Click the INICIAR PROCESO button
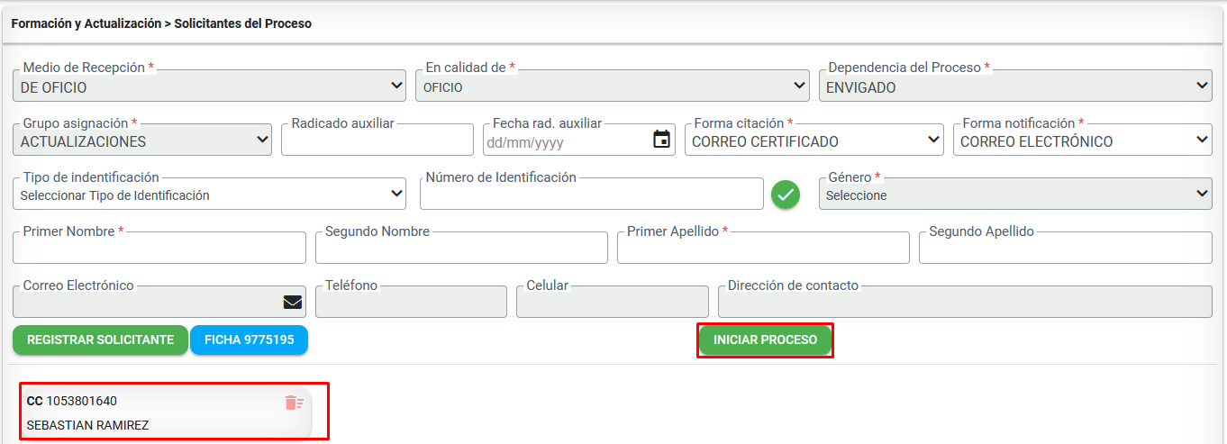Screen dimensions: 1227x444 (x=765, y=340)
